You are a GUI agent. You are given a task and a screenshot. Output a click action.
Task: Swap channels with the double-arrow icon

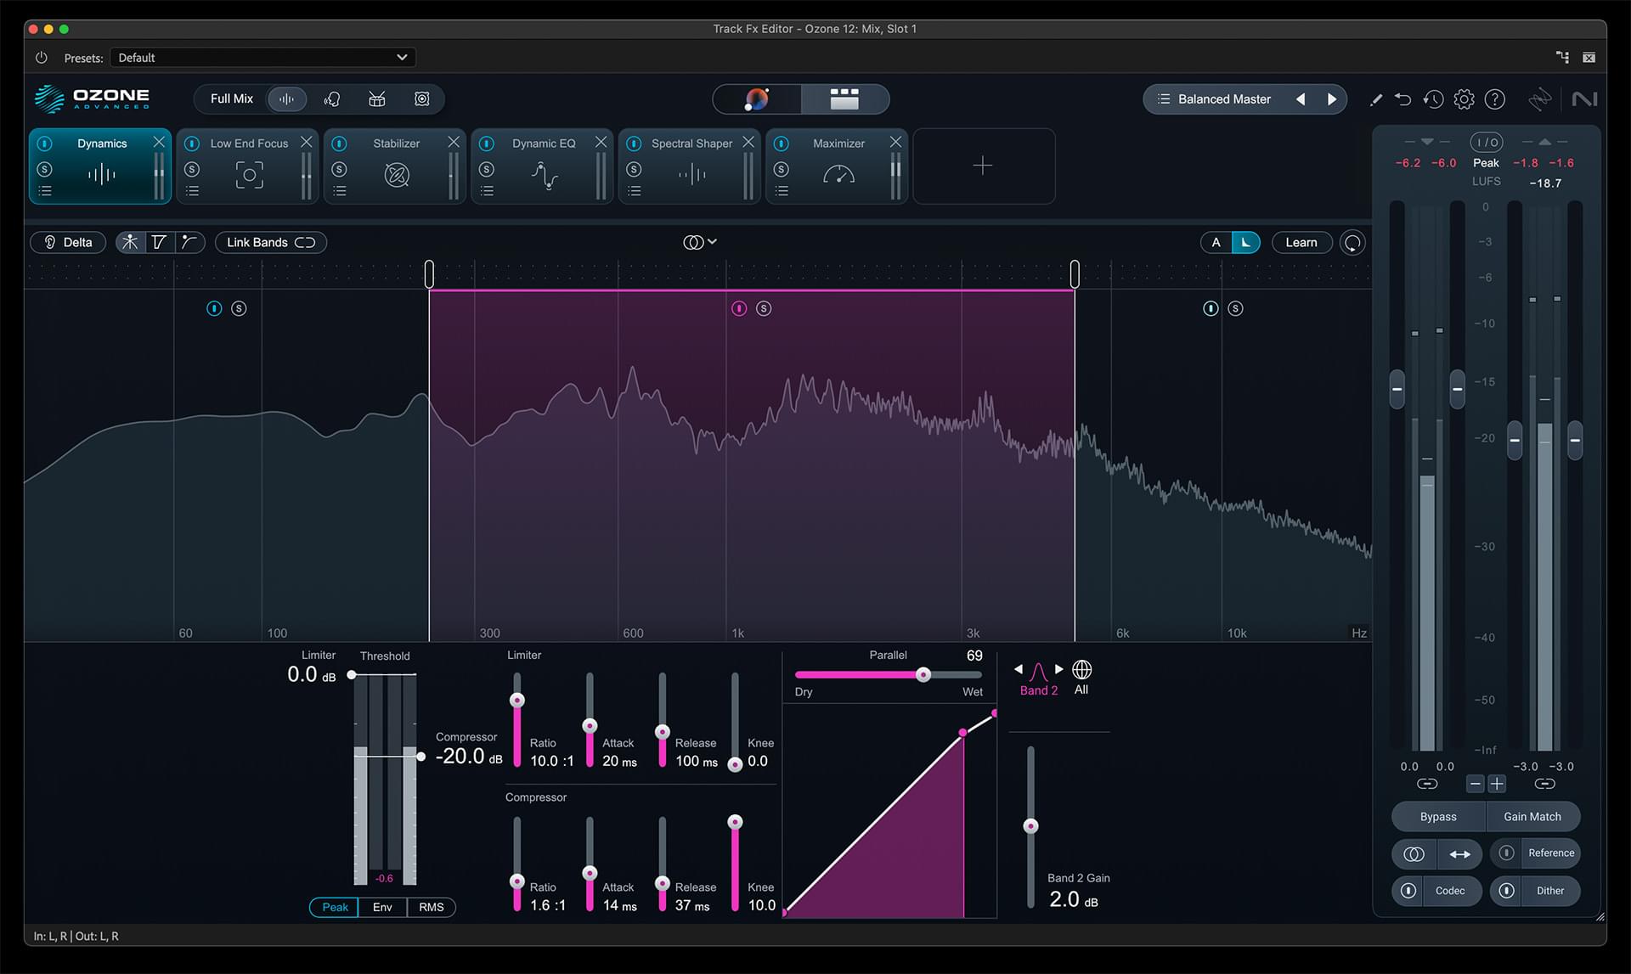tap(1459, 854)
